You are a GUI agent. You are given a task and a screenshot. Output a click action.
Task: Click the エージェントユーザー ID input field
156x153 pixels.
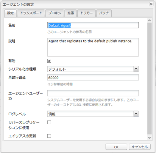click(93, 93)
